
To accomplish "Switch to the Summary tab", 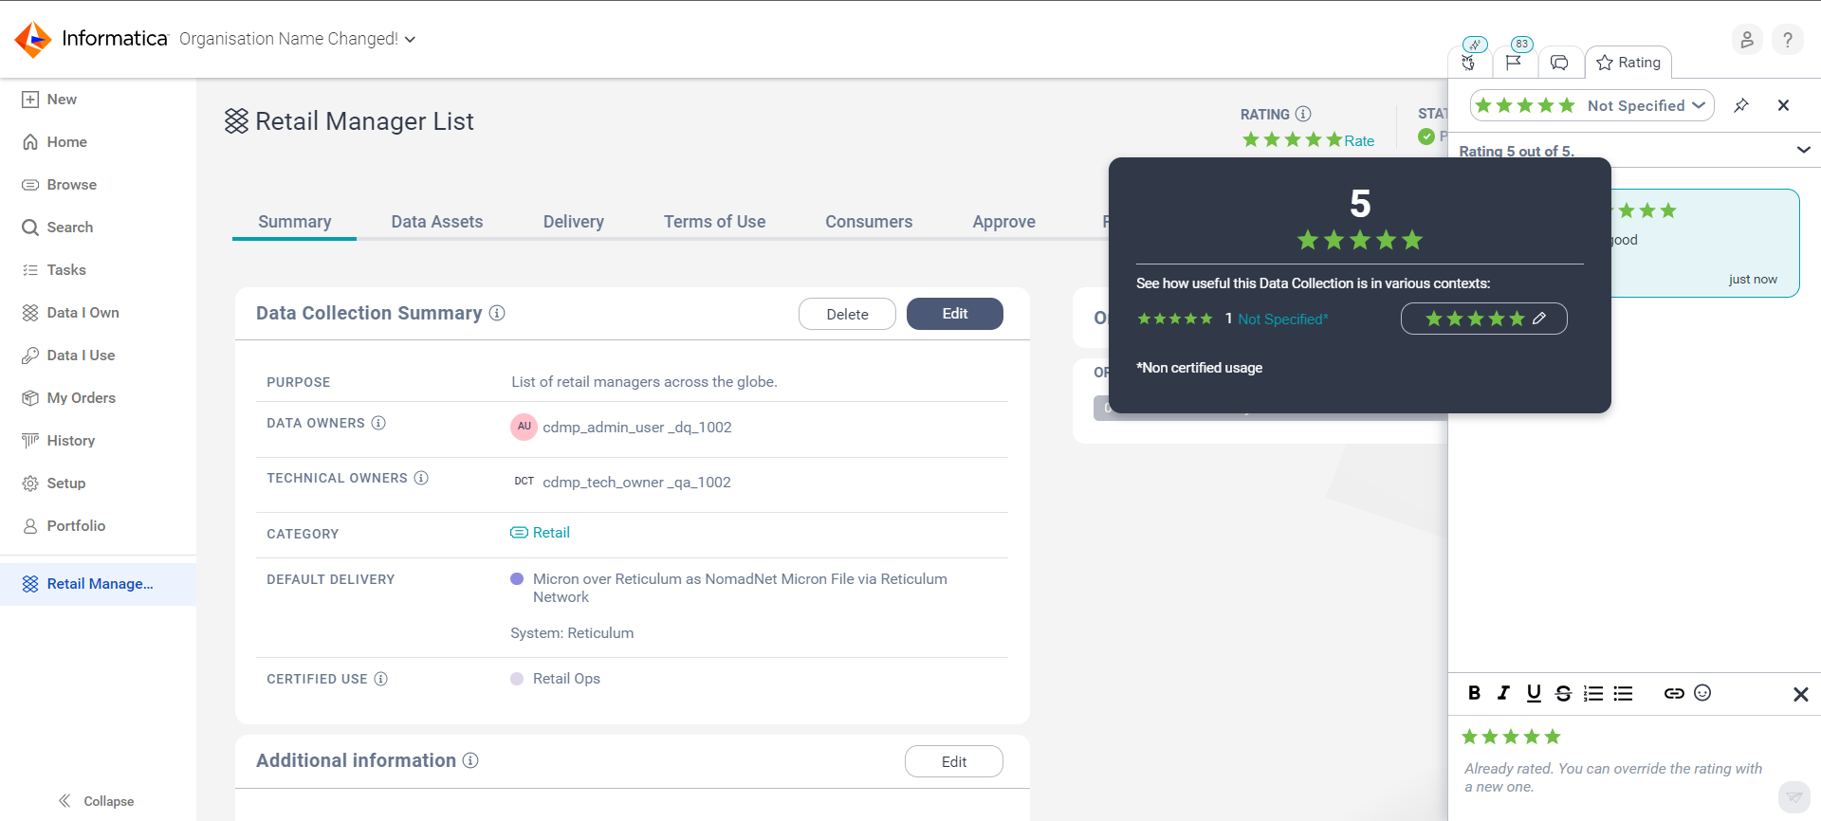I will click(295, 222).
